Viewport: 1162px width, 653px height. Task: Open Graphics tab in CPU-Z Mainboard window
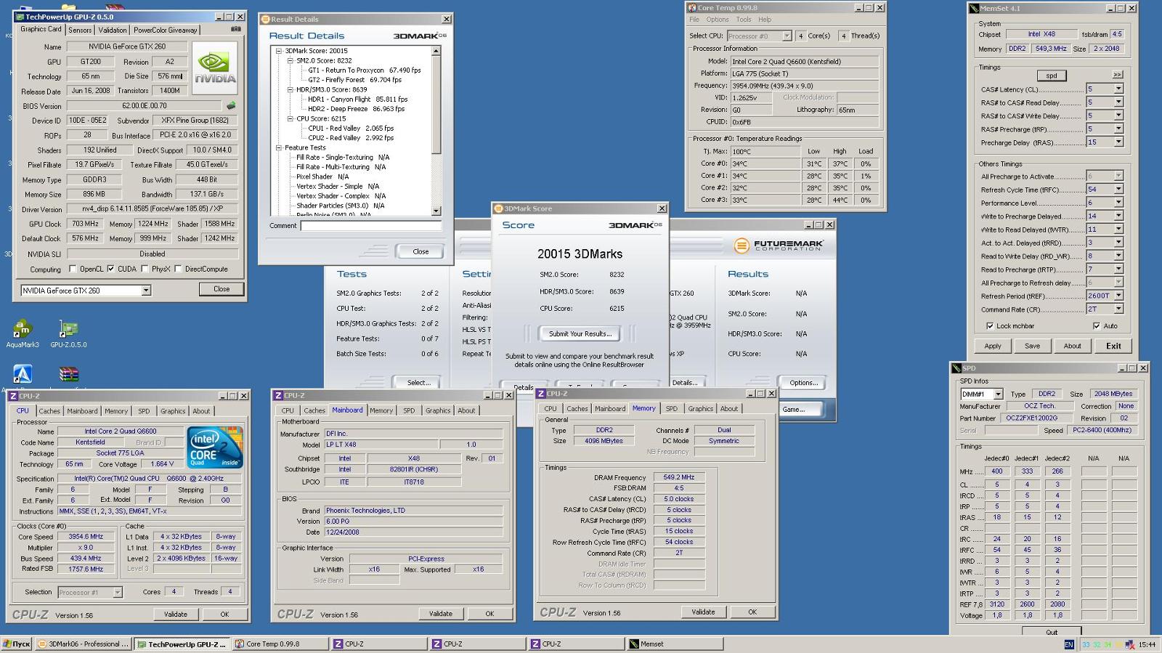pyautogui.click(x=438, y=410)
